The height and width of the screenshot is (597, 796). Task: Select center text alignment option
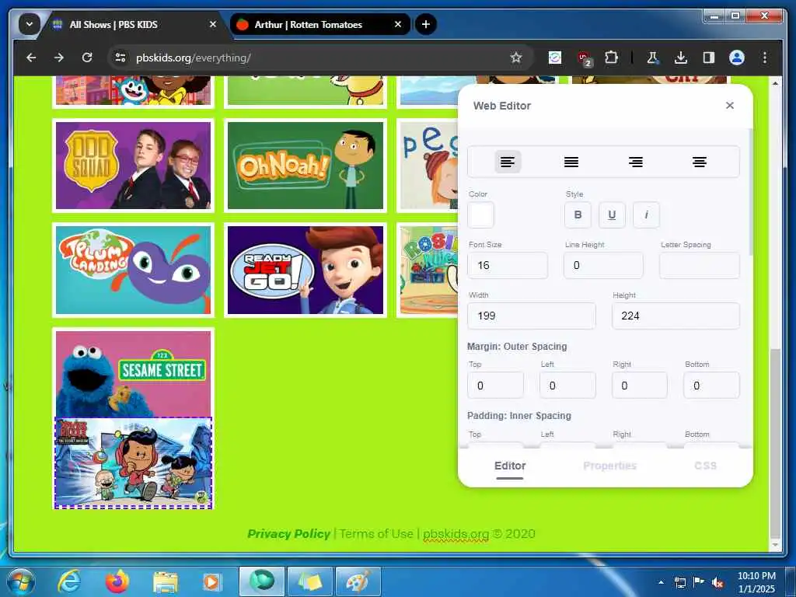(x=700, y=162)
